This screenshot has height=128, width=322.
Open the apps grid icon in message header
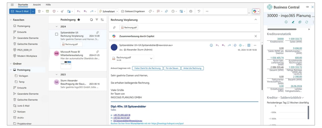(x=249, y=45)
